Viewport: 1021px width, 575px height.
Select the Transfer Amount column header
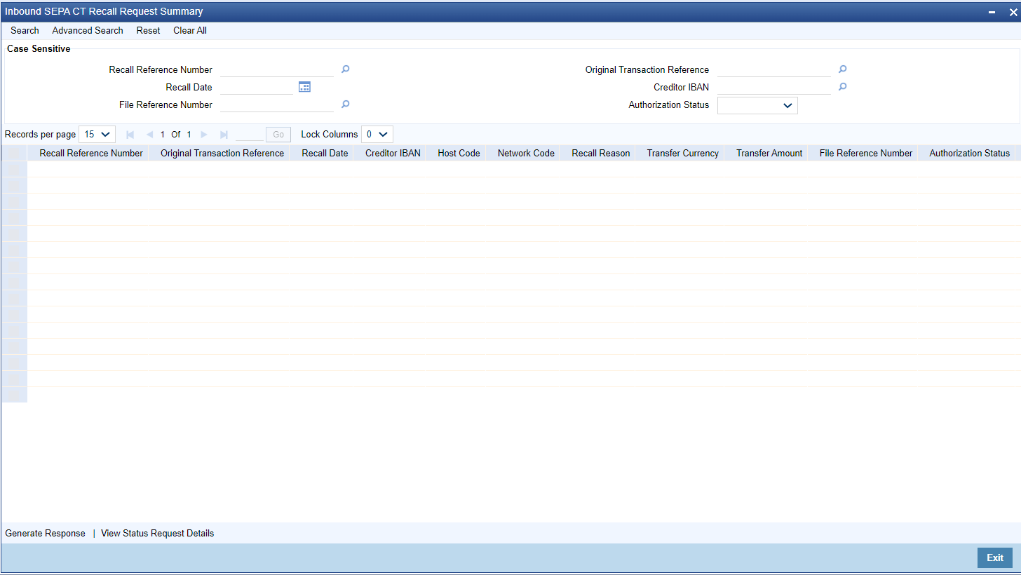[769, 153]
